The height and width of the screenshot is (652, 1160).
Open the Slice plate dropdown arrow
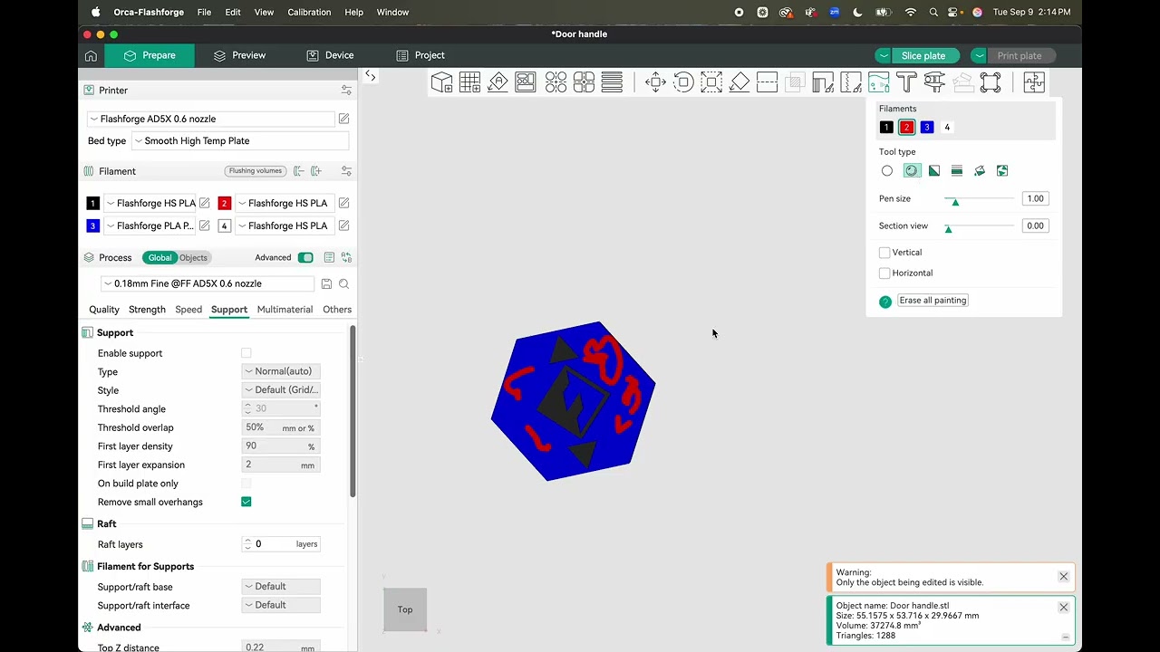(x=883, y=56)
